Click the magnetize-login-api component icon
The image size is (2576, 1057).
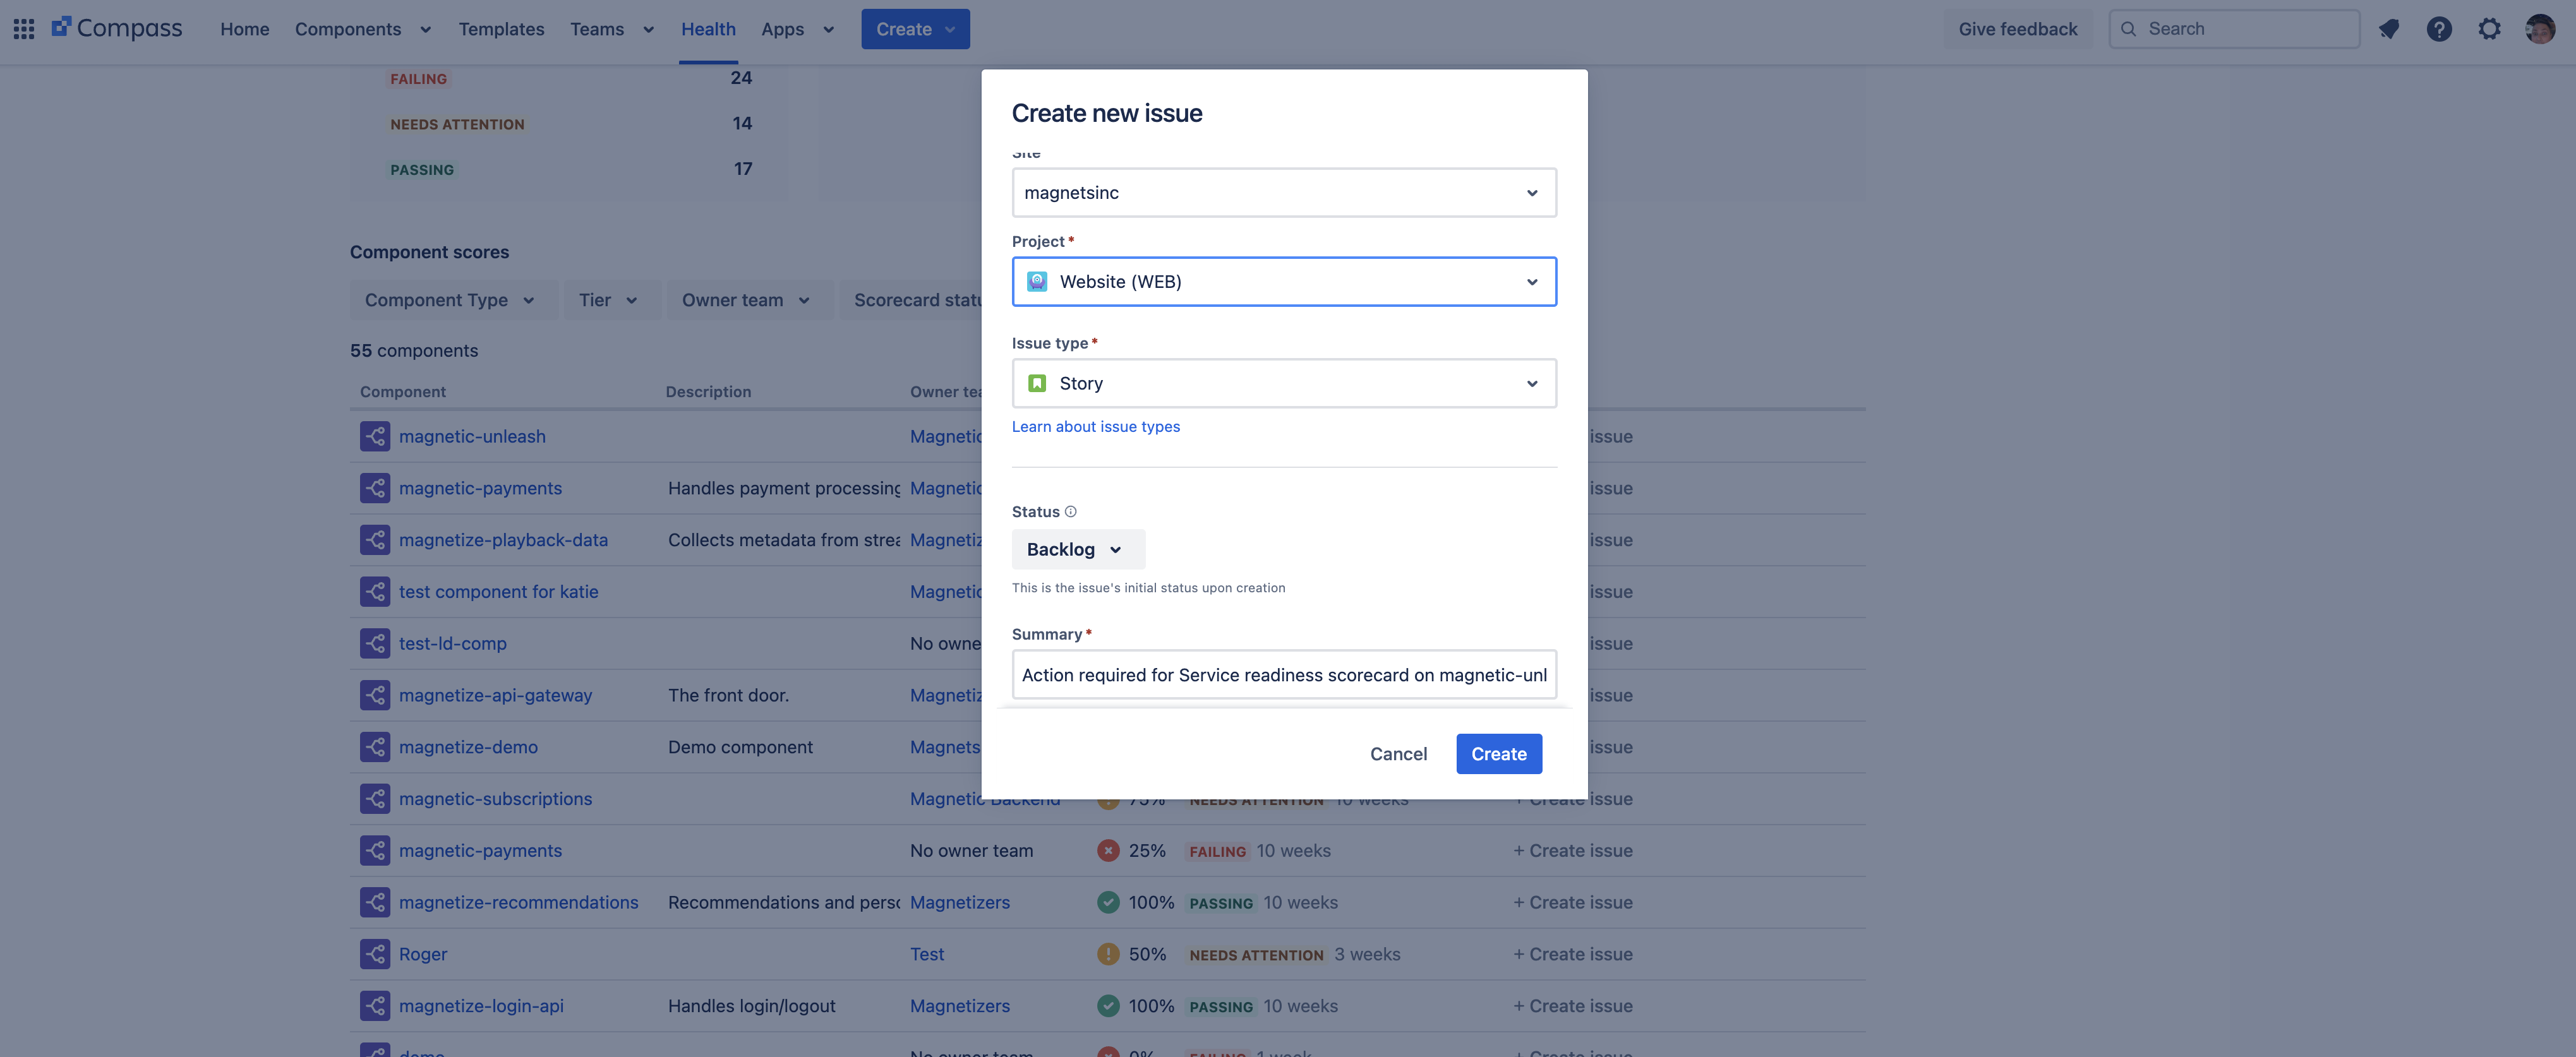[x=375, y=1006]
